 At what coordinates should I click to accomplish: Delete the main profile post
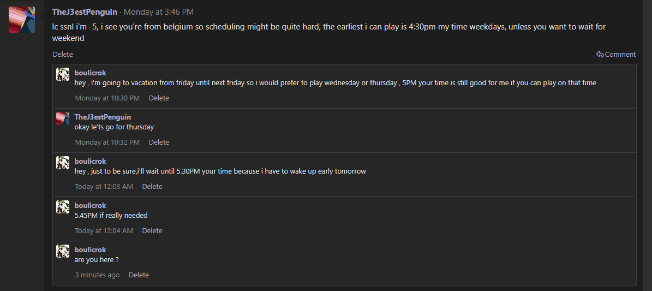point(63,55)
